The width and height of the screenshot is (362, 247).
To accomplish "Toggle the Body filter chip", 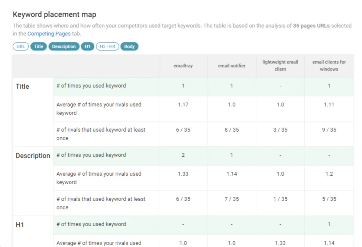I will coord(129,47).
